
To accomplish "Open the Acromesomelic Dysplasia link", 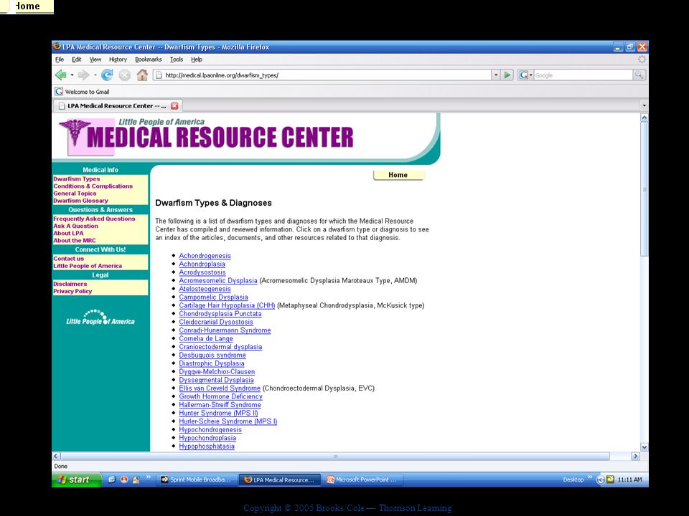I will pos(218,280).
